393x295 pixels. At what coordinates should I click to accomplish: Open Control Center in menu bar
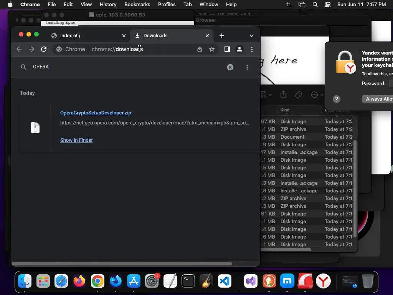click(328, 5)
